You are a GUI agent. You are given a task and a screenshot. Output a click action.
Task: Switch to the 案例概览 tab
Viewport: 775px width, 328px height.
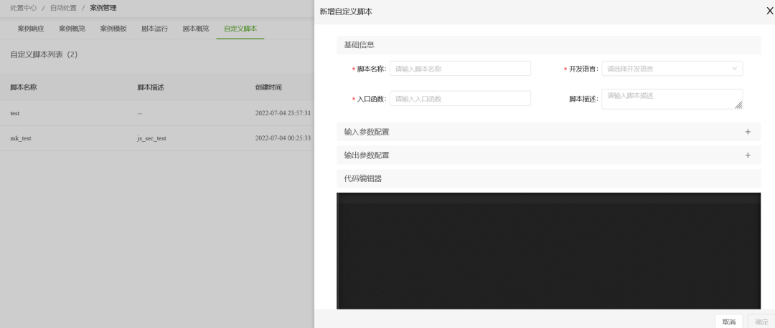pyautogui.click(x=72, y=29)
